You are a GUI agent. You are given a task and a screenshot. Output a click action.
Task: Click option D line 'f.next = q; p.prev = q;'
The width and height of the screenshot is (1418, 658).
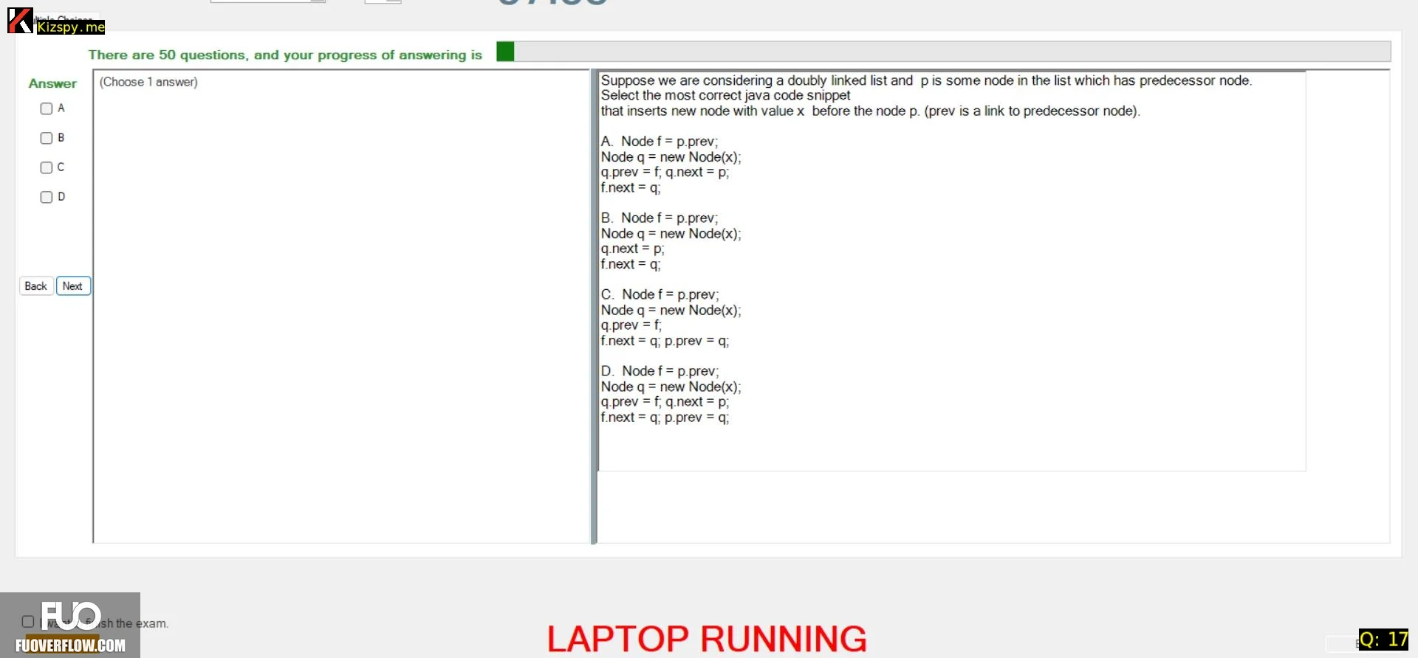[665, 418]
